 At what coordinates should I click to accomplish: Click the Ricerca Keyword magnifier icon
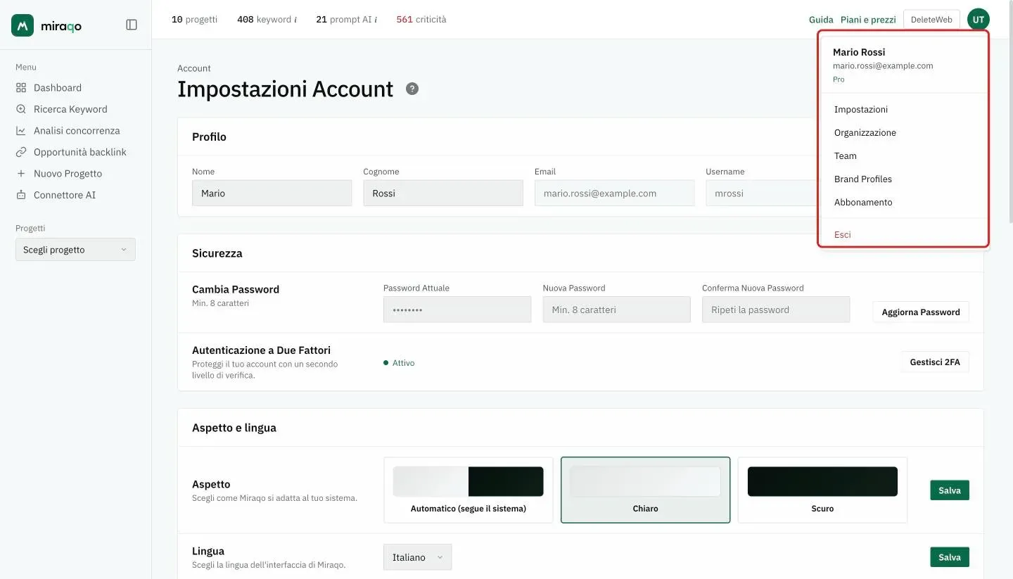click(21, 109)
